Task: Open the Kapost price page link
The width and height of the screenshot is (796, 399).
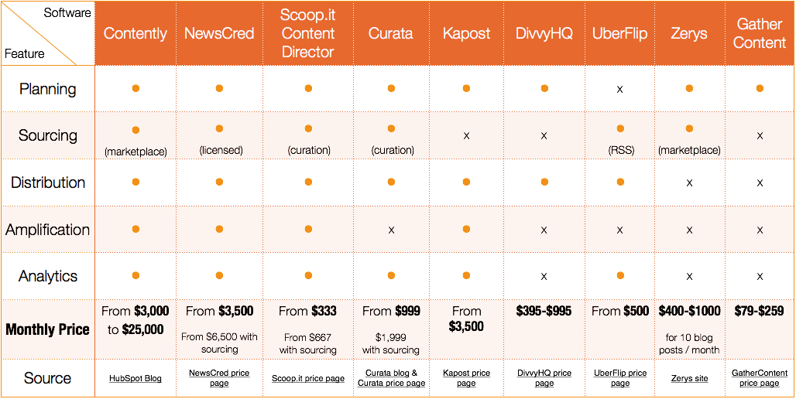Action: coord(466,378)
